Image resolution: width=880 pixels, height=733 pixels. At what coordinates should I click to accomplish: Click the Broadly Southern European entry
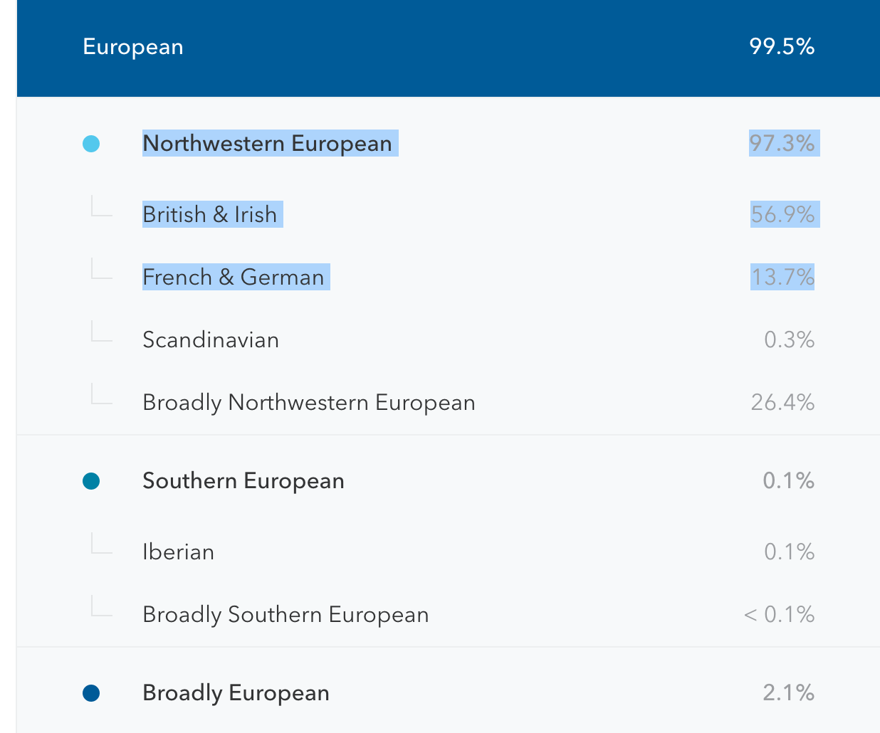286,615
